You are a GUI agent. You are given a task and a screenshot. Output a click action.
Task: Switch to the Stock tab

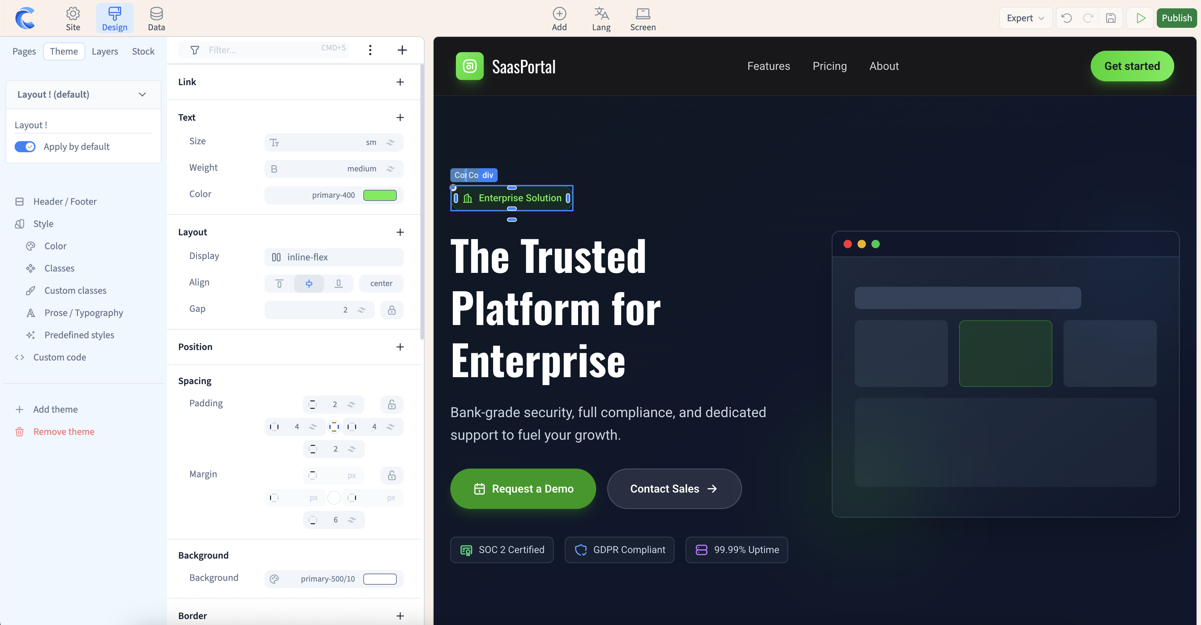coord(143,51)
